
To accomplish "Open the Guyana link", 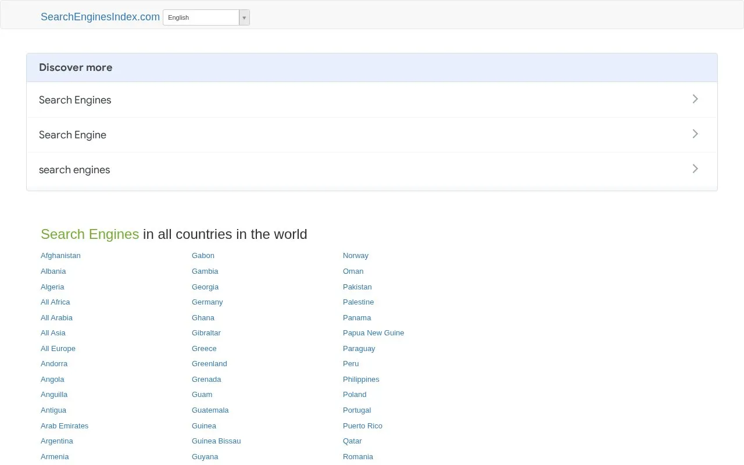I will [x=205, y=457].
